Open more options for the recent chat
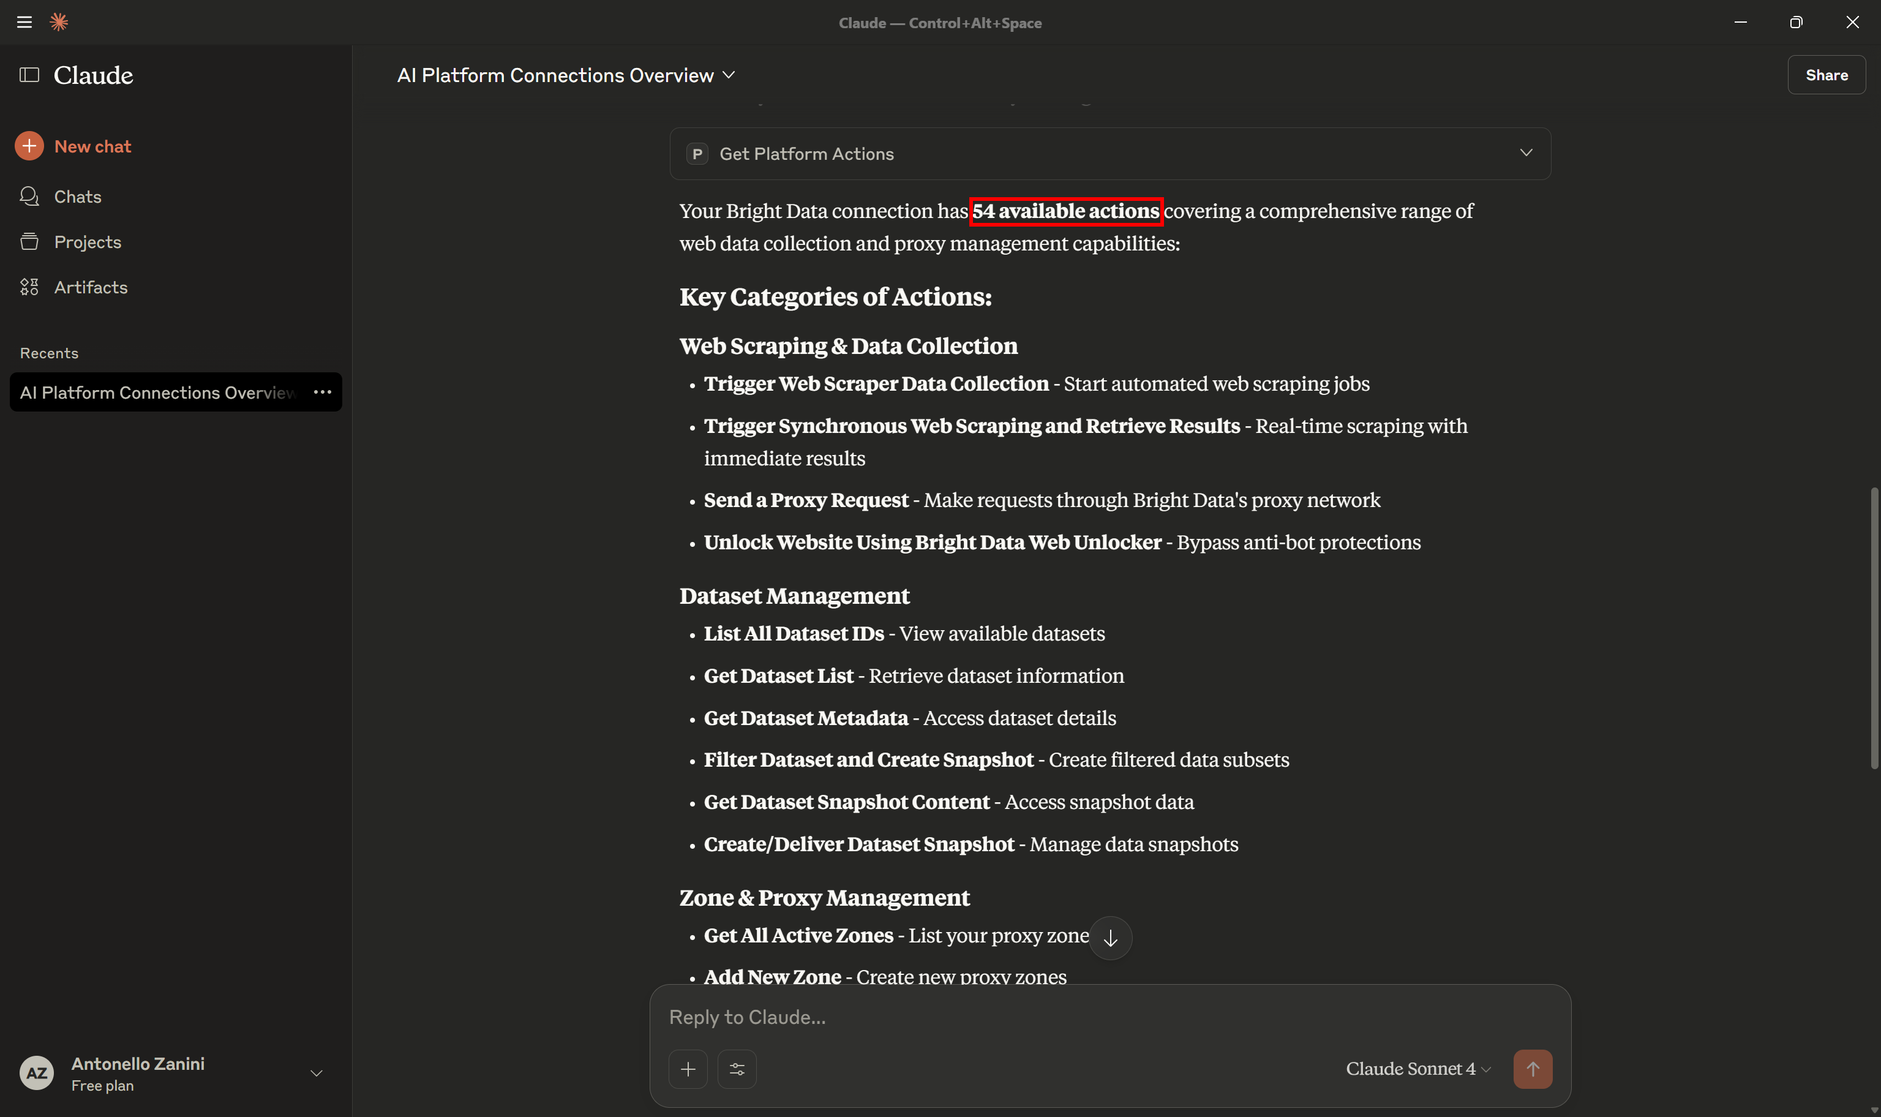 point(323,391)
